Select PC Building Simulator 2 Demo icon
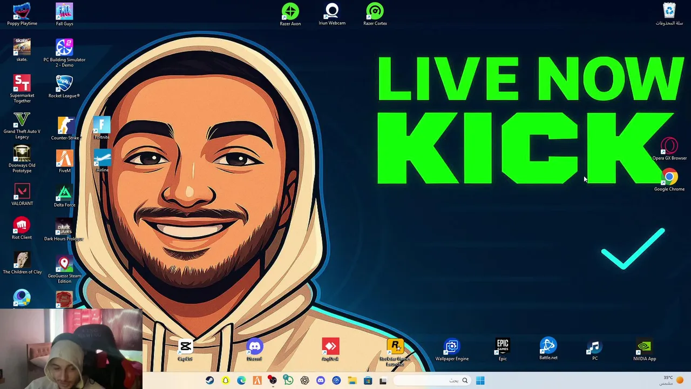The width and height of the screenshot is (691, 389). pyautogui.click(x=64, y=53)
